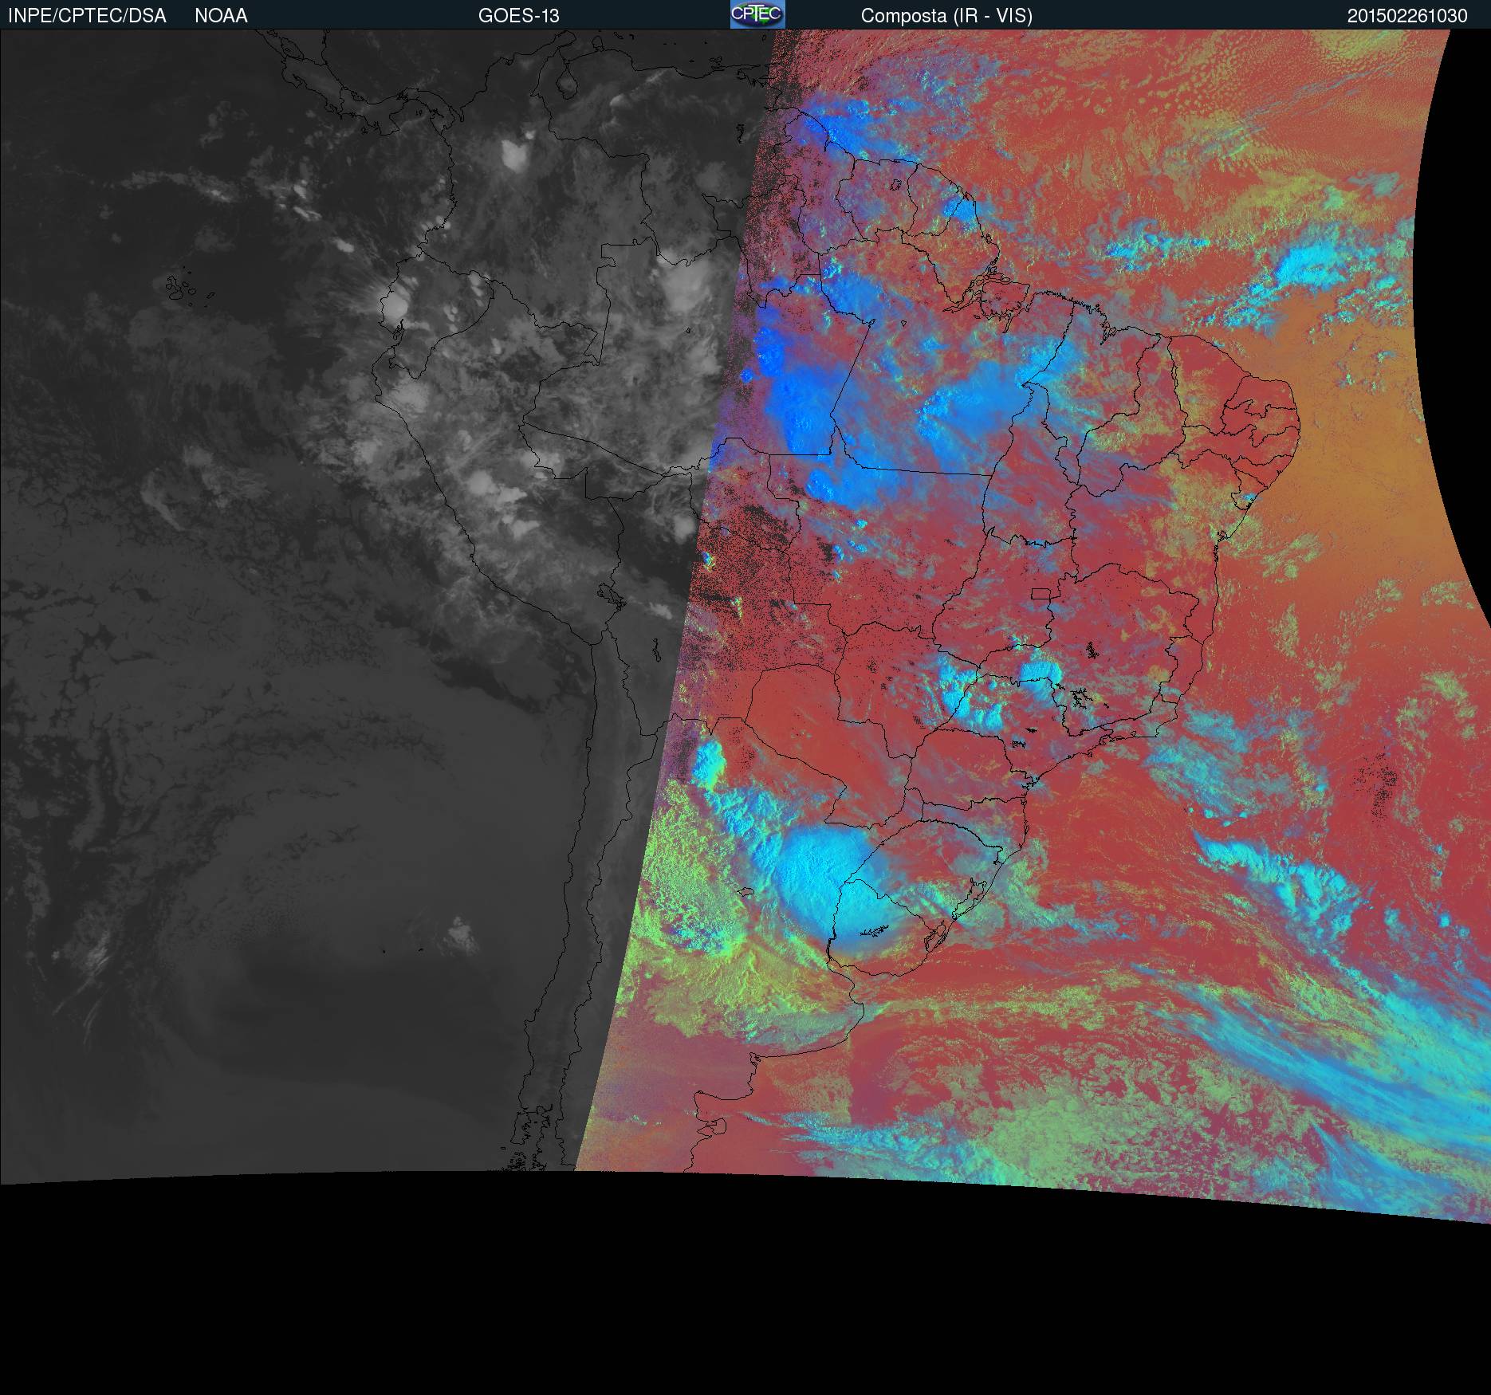
Task: Click the INPE/CPTEC/DSA label
Action: click(87, 16)
